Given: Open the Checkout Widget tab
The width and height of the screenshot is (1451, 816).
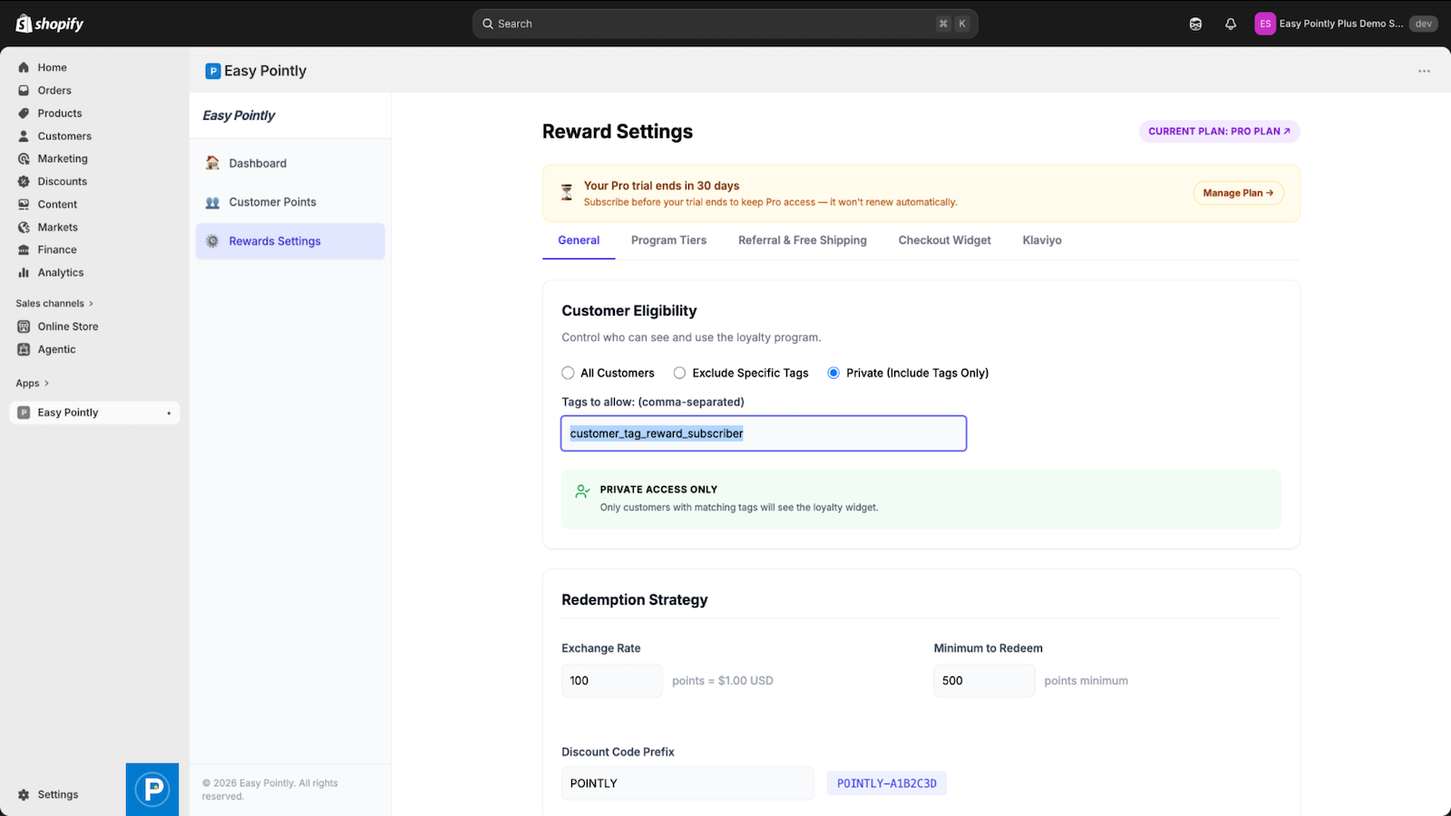Looking at the screenshot, I should [945, 240].
